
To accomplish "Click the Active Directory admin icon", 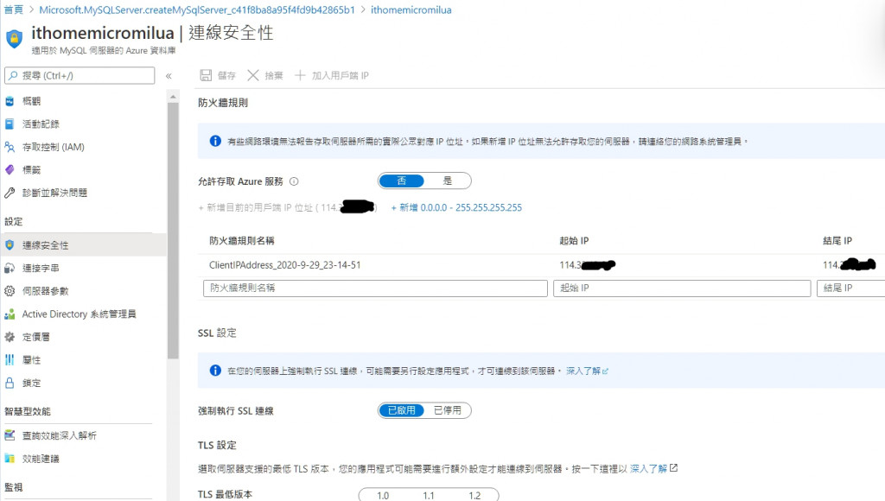I will (10, 314).
